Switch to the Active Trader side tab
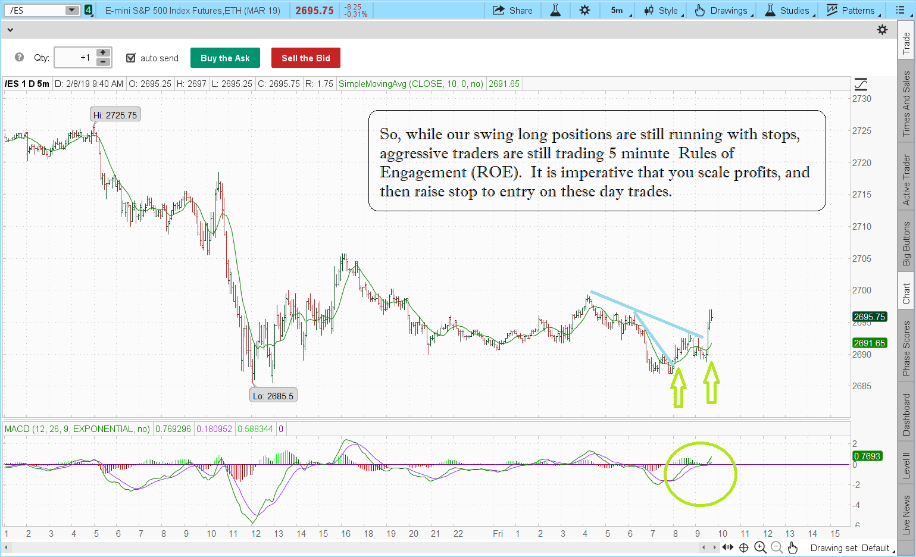Image resolution: width=916 pixels, height=557 pixels. (x=906, y=180)
